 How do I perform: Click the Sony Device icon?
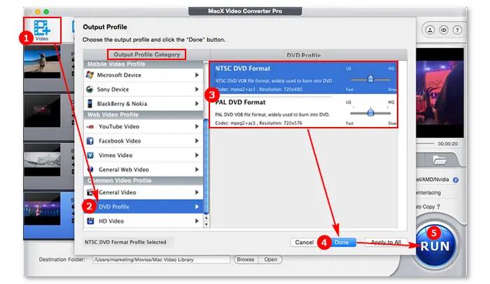tap(90, 89)
